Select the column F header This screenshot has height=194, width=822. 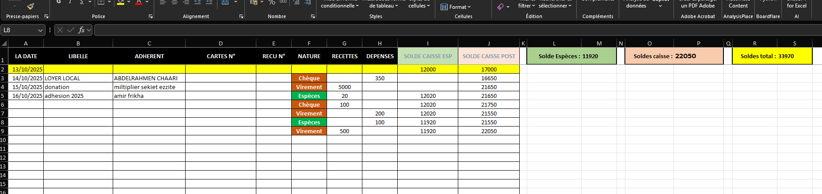(309, 43)
